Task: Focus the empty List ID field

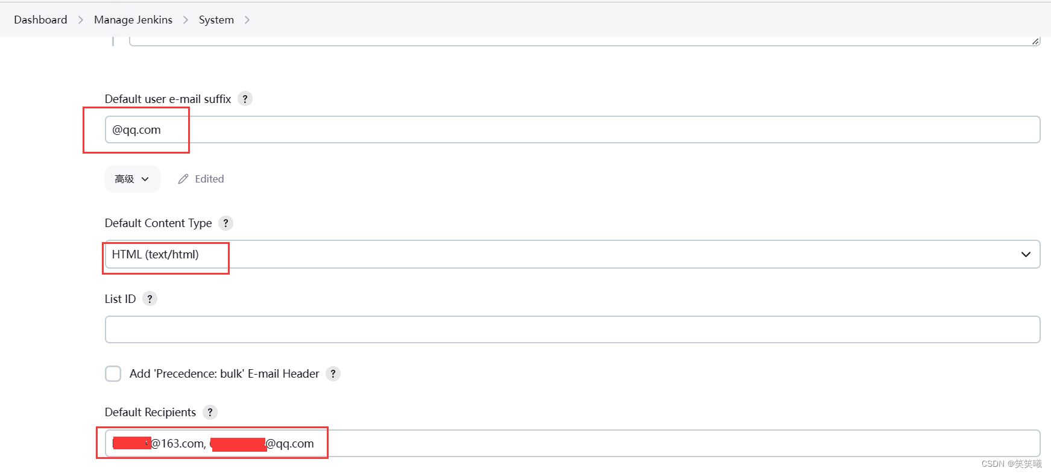Action: click(572, 329)
